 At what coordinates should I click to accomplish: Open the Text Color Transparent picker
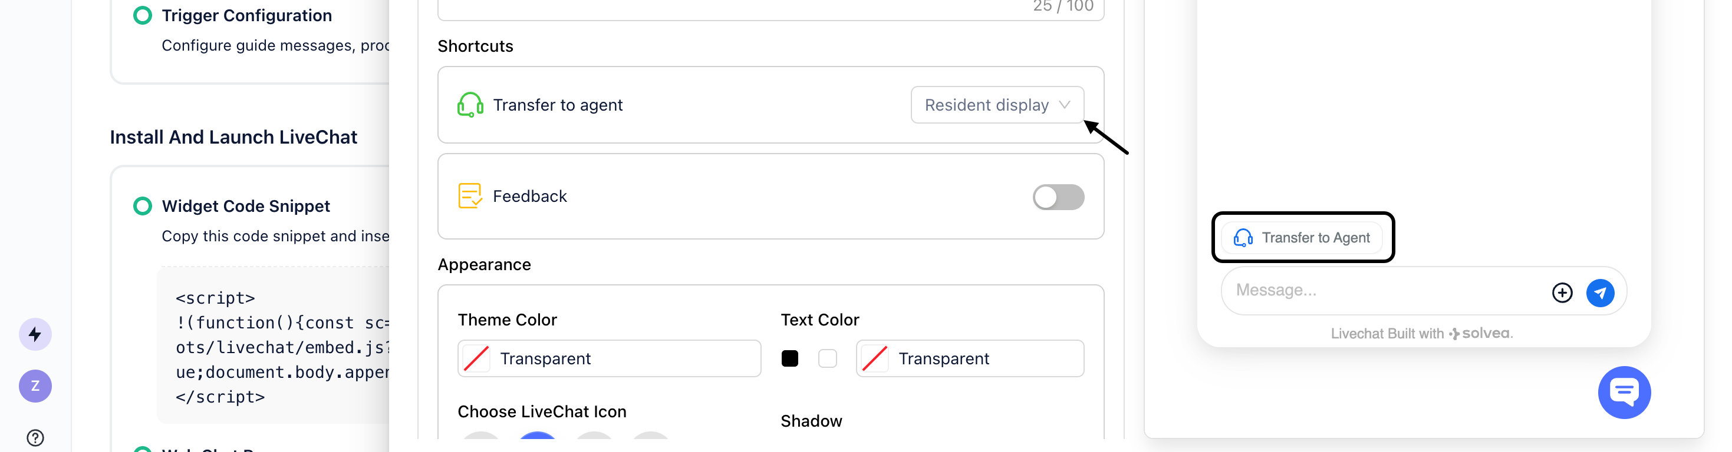point(969,358)
